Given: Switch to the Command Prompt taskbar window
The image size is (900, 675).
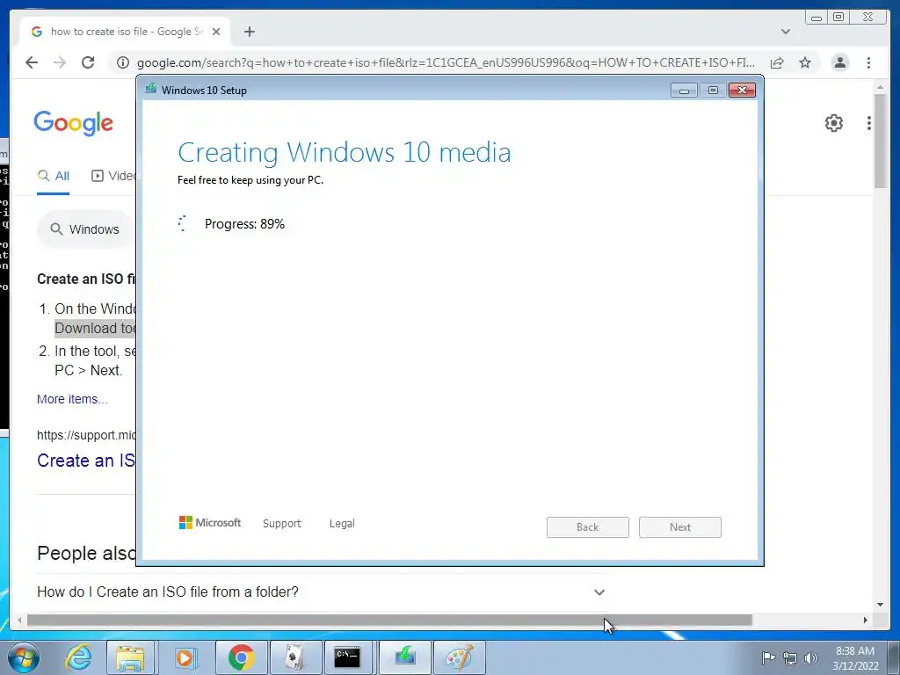Looking at the screenshot, I should tap(347, 657).
